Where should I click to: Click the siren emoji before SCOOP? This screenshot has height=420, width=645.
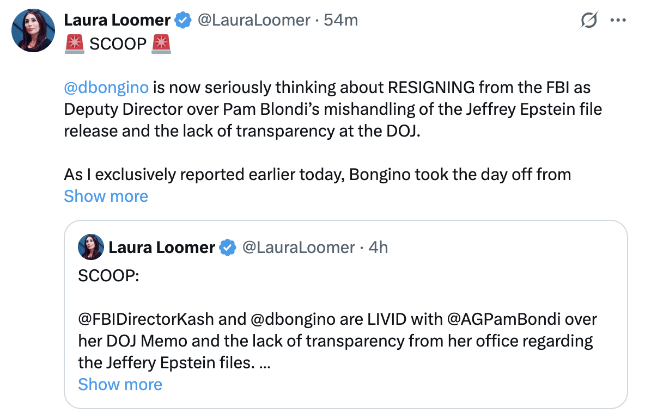(x=74, y=44)
